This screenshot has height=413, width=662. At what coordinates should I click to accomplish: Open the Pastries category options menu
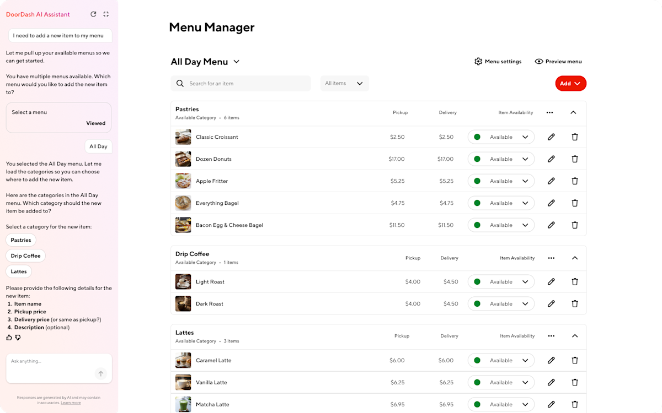tap(549, 112)
